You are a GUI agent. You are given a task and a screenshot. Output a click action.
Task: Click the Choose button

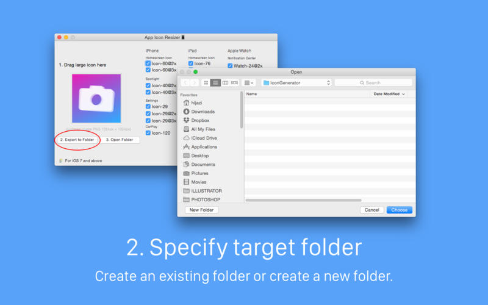pos(400,210)
